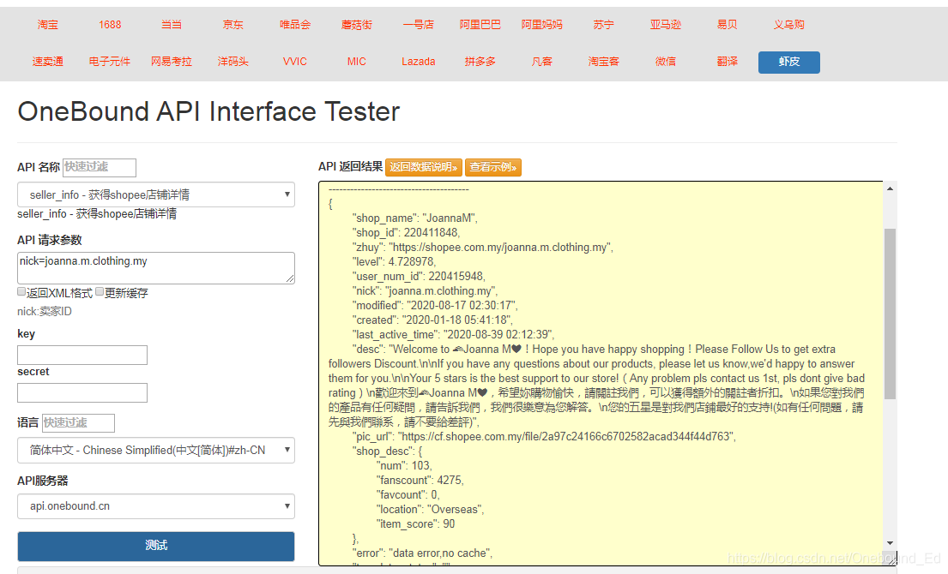The width and height of the screenshot is (948, 574).
Task: Focus the 语言 quick filter field
Action: pyautogui.click(x=78, y=423)
